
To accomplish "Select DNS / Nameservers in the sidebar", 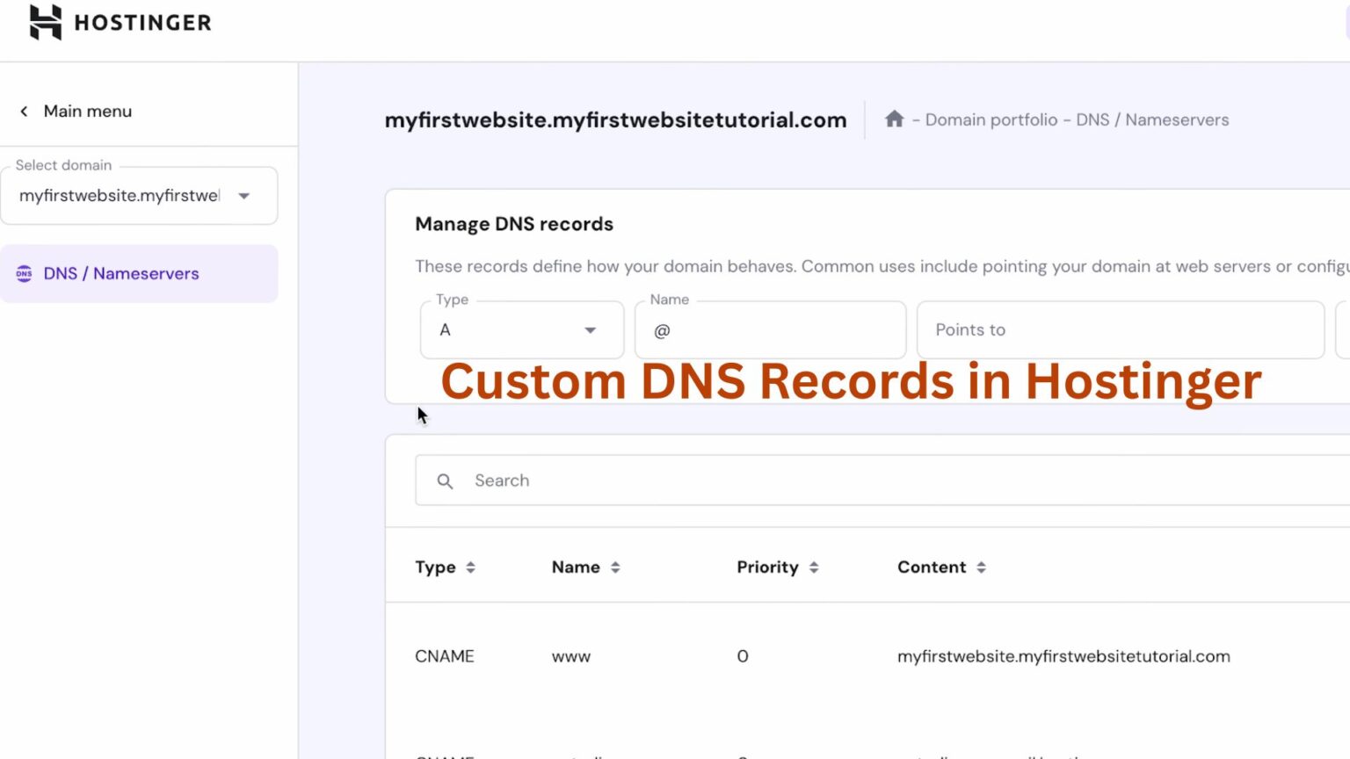I will [120, 273].
